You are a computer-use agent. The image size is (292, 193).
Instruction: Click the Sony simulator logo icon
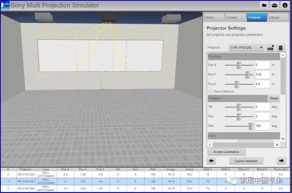pyautogui.click(x=5, y=5)
